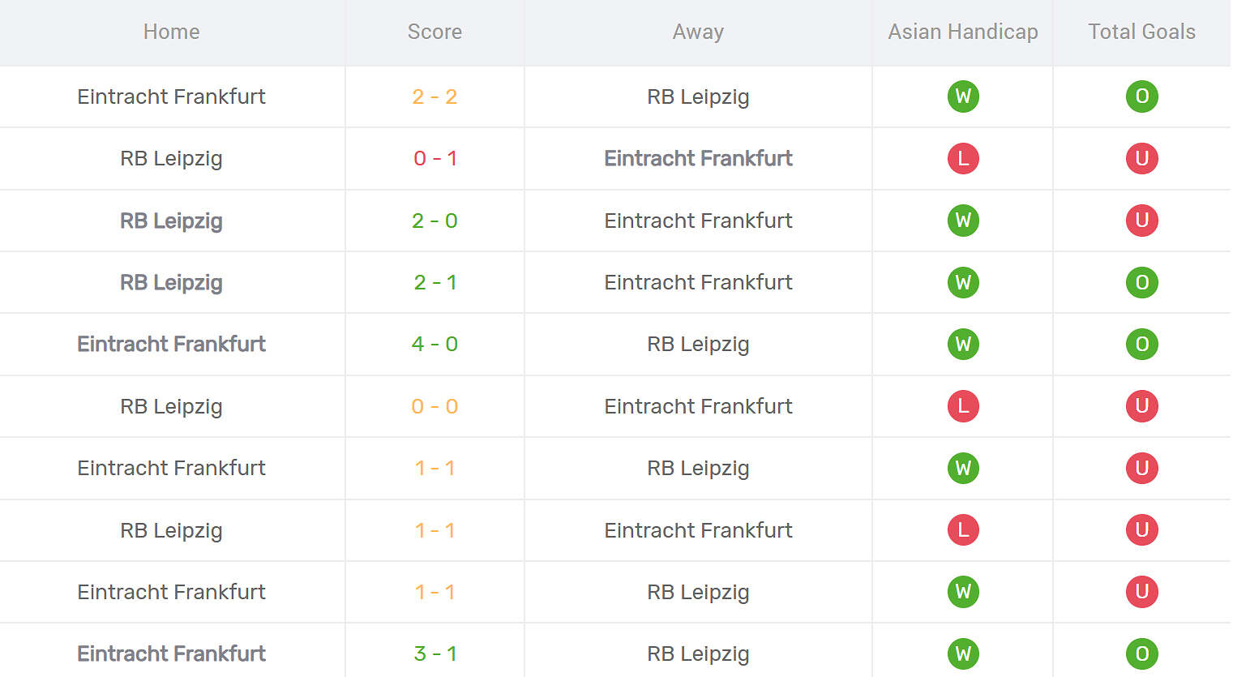Click bold RB Leipzig in the 2-0 row
Viewport: 1233px width, 677px height.
171,221
